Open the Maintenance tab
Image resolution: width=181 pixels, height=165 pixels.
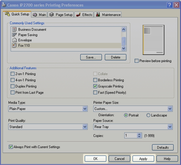click(x=108, y=15)
